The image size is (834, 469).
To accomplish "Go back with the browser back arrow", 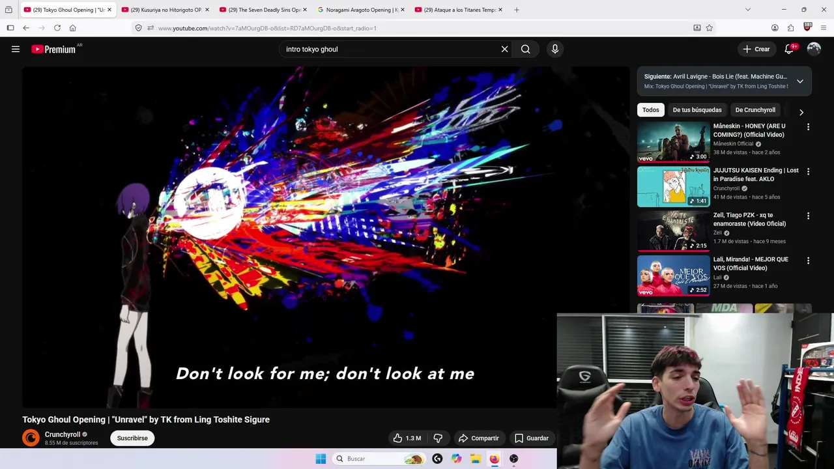I will [x=26, y=28].
